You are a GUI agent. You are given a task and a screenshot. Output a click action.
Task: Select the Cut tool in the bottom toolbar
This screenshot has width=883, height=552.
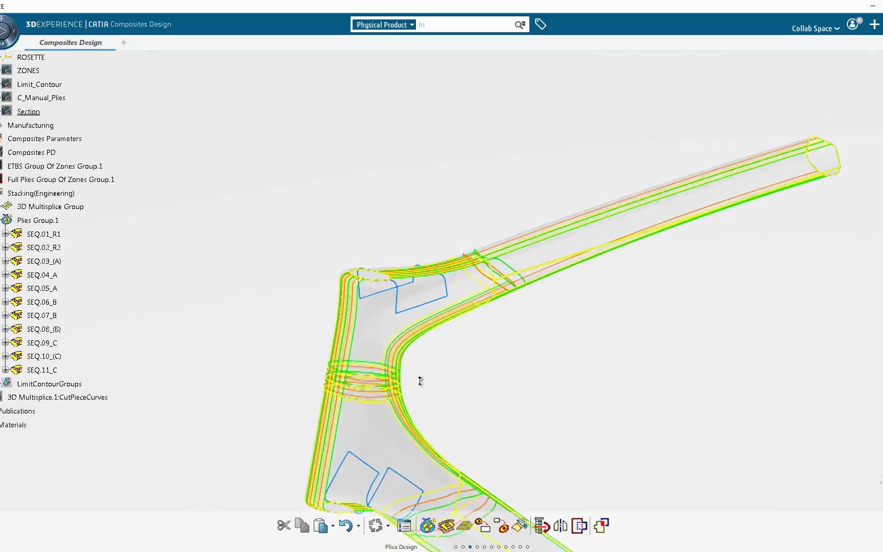point(284,525)
